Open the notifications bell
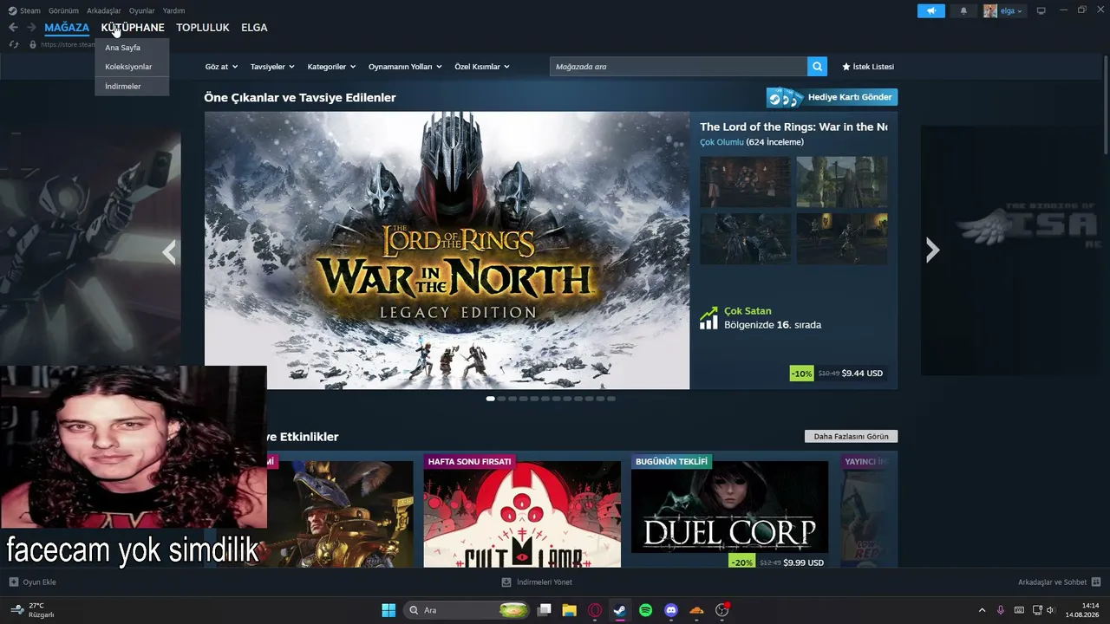1110x624 pixels. click(963, 10)
